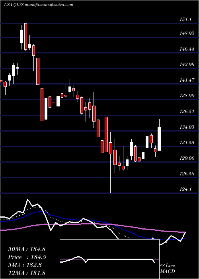Click the 136.51 price axis label

187,111
